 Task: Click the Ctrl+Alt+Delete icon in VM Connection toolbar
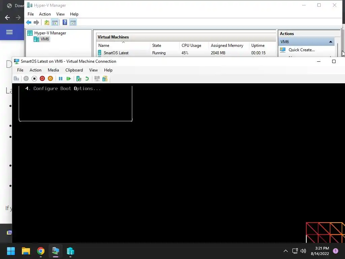[16, 78]
